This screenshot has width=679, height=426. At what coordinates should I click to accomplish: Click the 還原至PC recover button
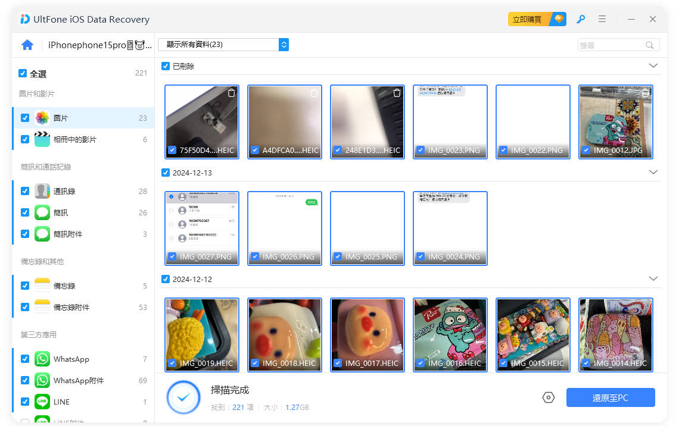[x=611, y=397]
